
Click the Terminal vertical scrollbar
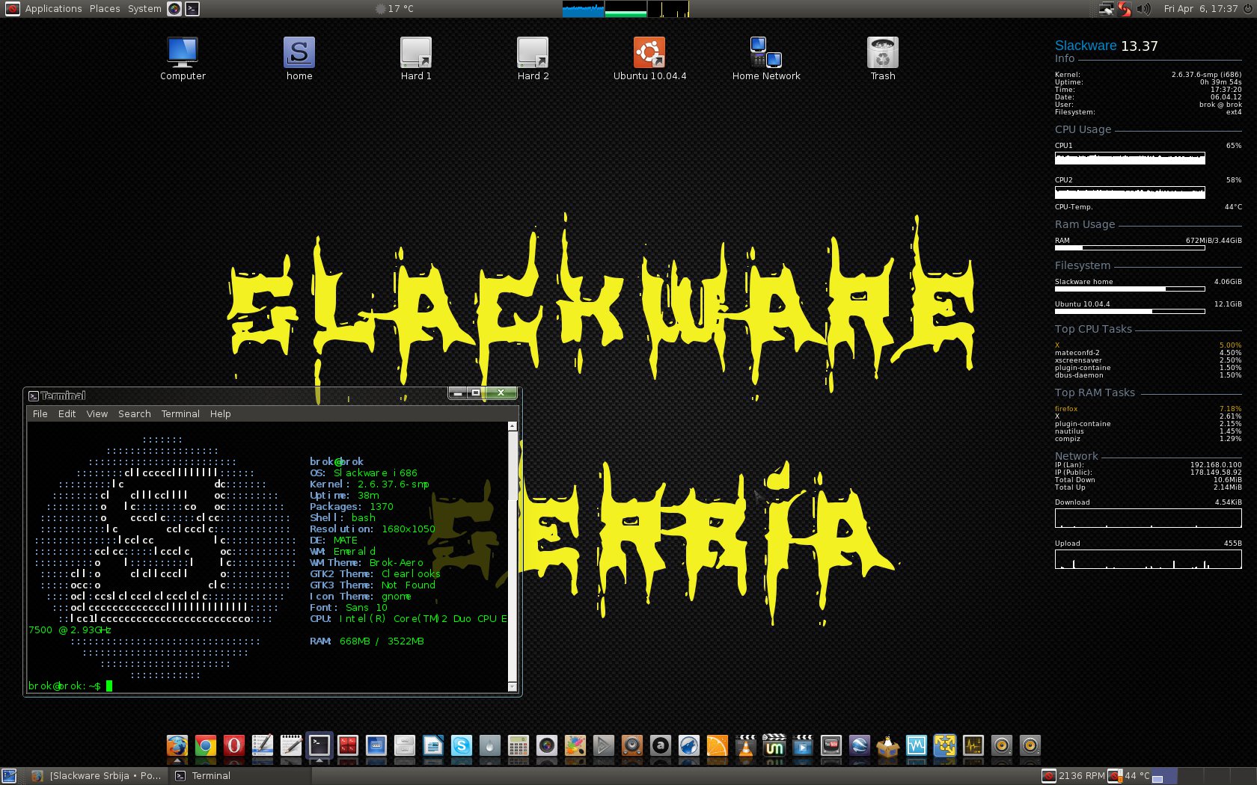513,553
